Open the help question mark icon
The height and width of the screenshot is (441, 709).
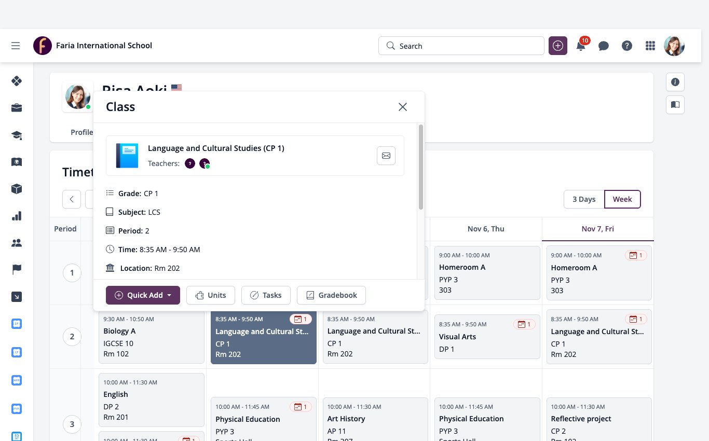[627, 46]
